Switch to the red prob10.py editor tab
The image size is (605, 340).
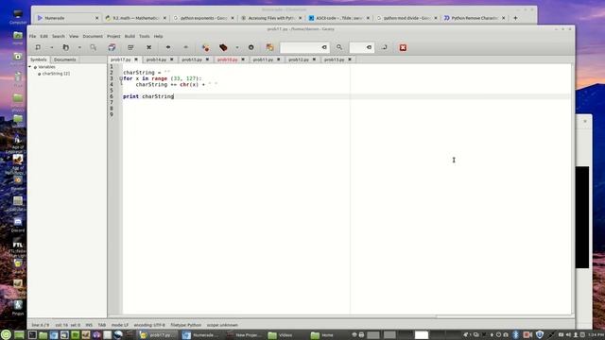pyautogui.click(x=227, y=59)
